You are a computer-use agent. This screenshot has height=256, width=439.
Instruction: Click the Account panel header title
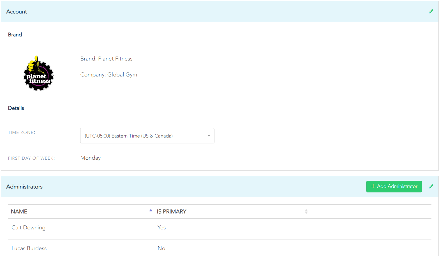click(17, 12)
